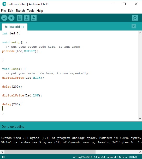Click the ATtiny44 board info on COM3
142x159 pixels.
coord(105,157)
